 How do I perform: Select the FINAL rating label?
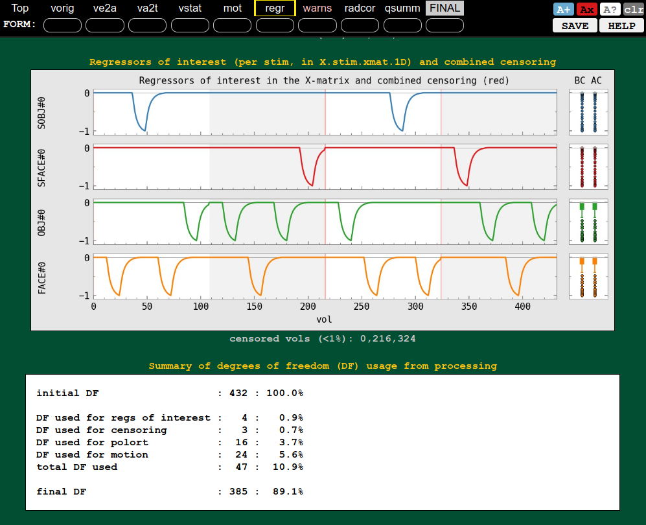point(444,8)
